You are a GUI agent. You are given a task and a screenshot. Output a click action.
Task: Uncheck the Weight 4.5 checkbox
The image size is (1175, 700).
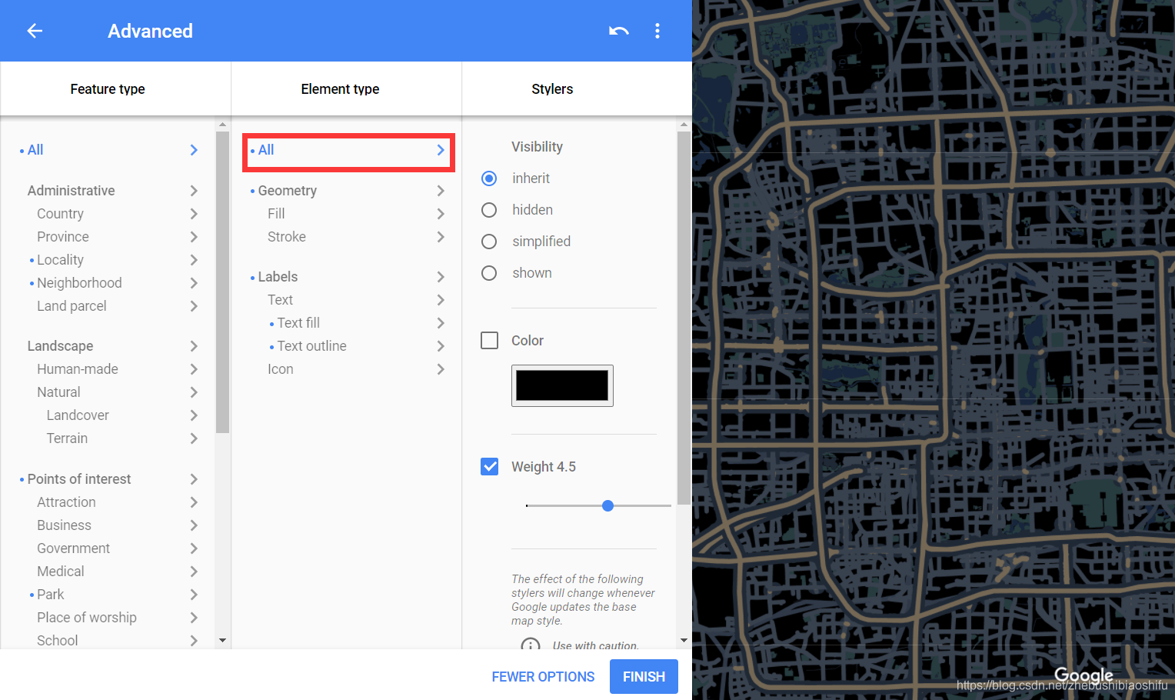[x=489, y=466]
